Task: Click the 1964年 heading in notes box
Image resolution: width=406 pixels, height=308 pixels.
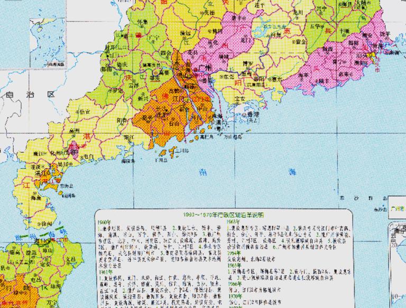Action: tap(234, 253)
